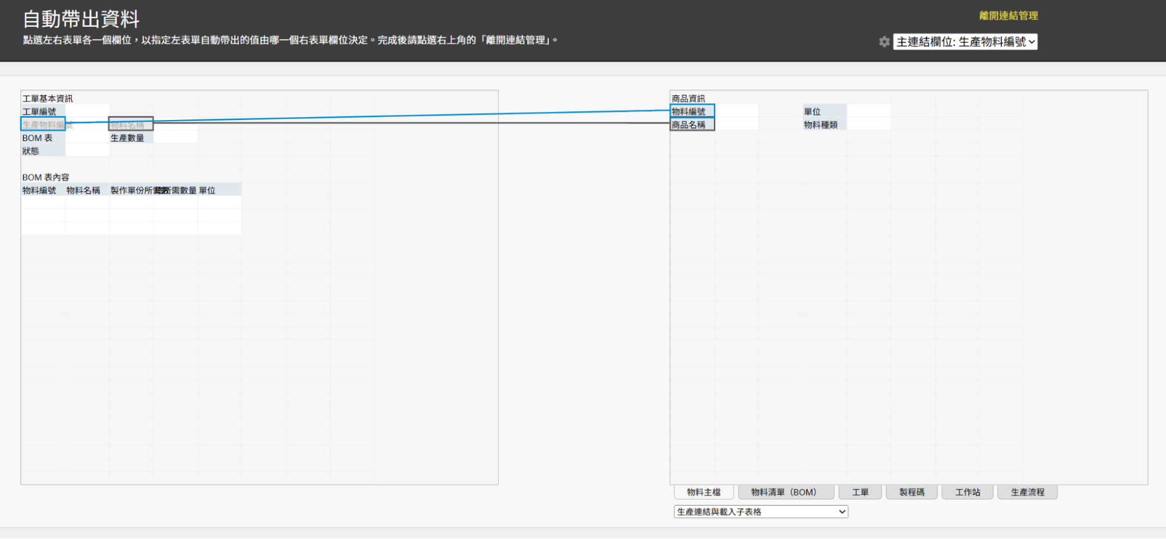Click the 單位 field under 商品資訊
Image resolution: width=1166 pixels, height=539 pixels.
pos(813,111)
